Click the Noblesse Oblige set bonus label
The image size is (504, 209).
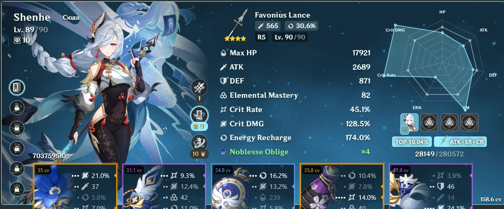tap(260, 152)
